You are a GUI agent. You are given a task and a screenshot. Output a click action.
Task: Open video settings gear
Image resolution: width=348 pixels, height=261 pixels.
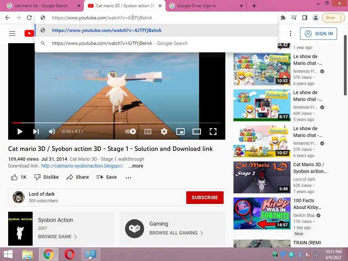(x=164, y=132)
